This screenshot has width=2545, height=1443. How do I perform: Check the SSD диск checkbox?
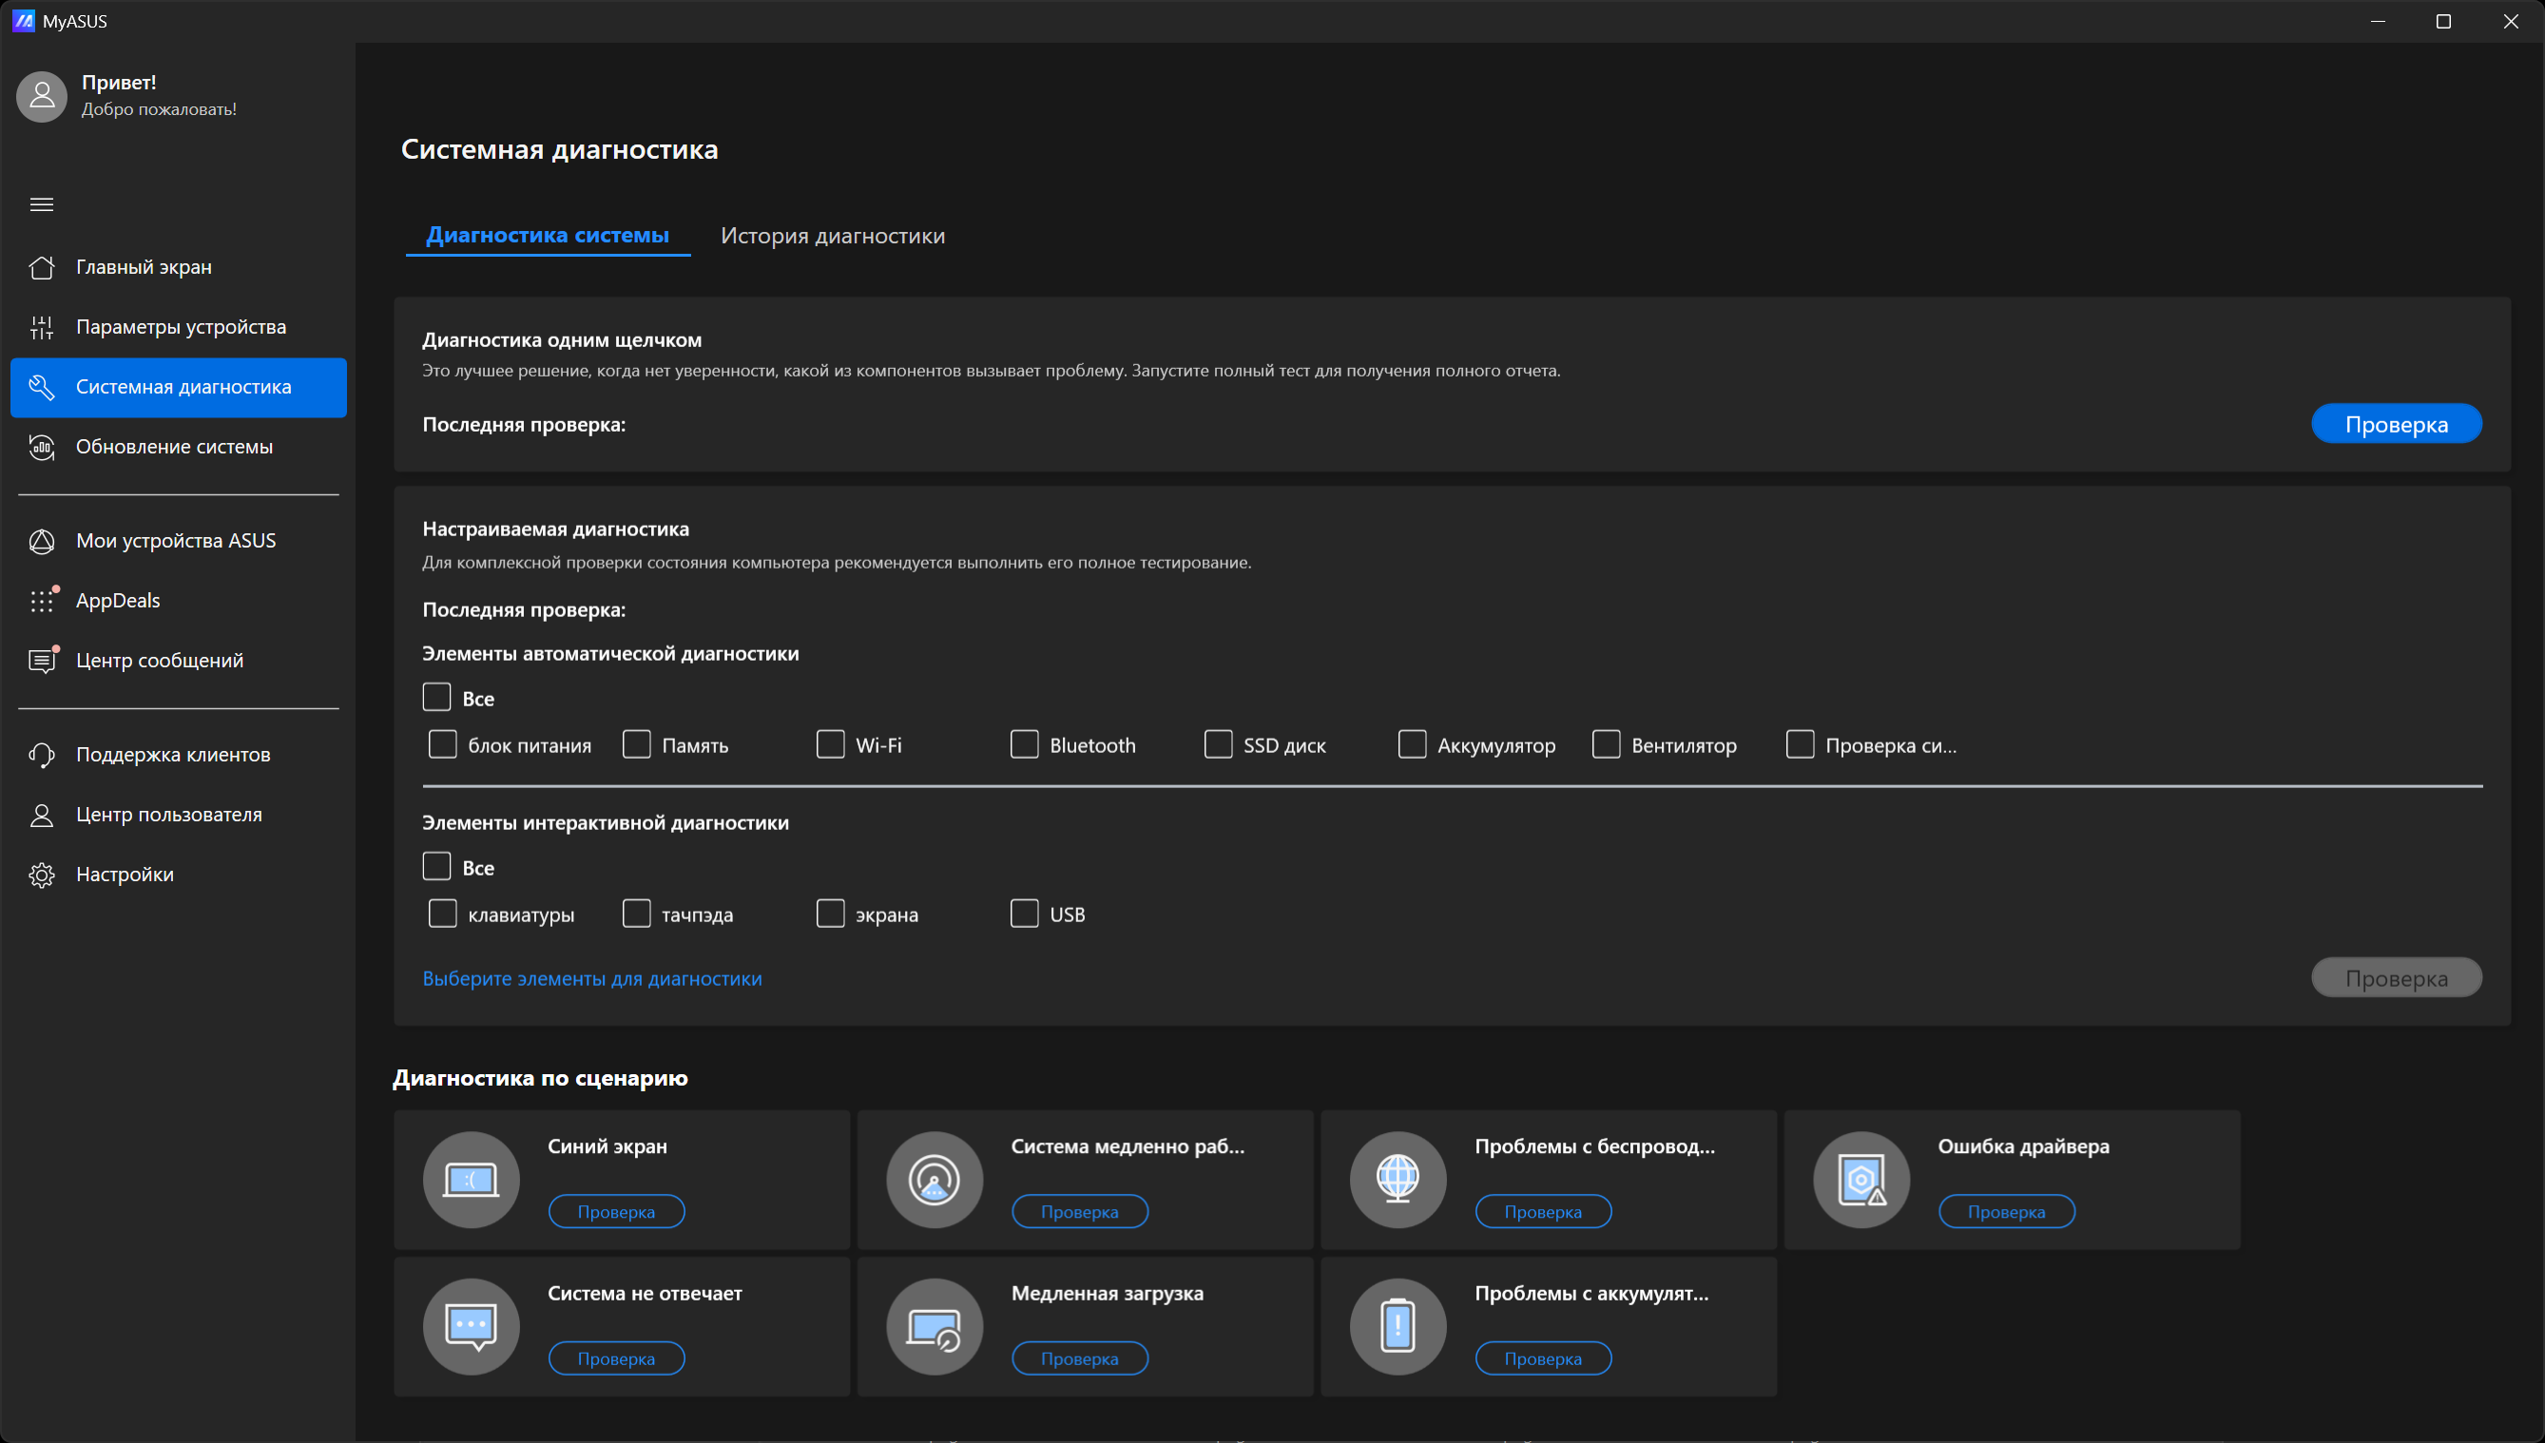click(x=1218, y=744)
